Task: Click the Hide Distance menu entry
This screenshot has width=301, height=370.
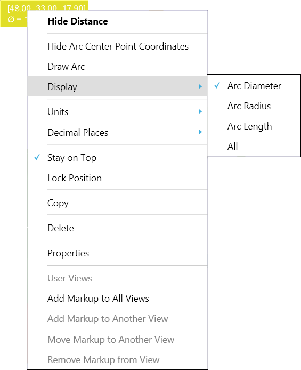Action: [x=117, y=21]
